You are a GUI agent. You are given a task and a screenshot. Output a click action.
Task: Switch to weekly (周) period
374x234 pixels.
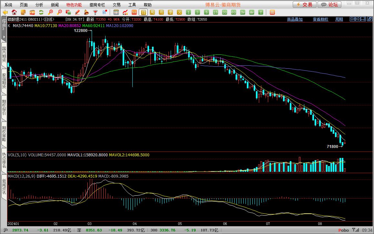coord(152,12)
